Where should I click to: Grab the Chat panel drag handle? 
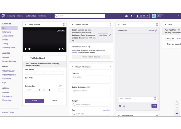[x=157, y=24]
